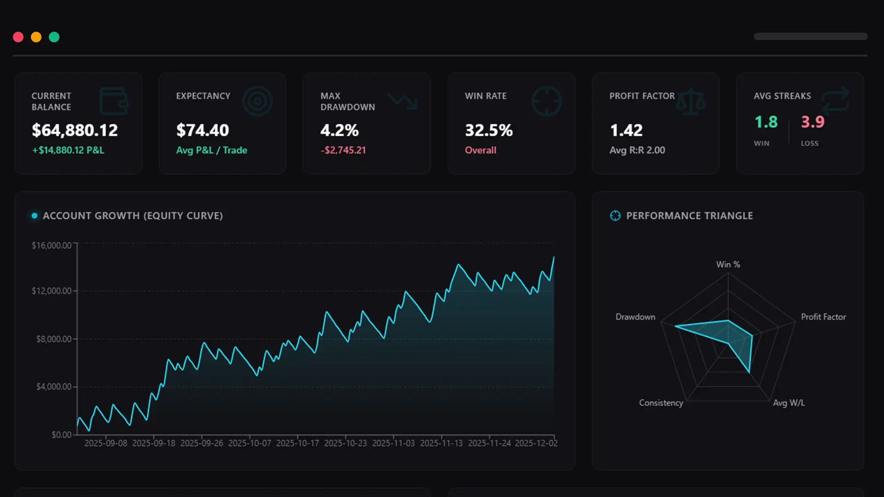The image size is (884, 497).
Task: Select the Performance Triangle panel header
Action: 689,215
